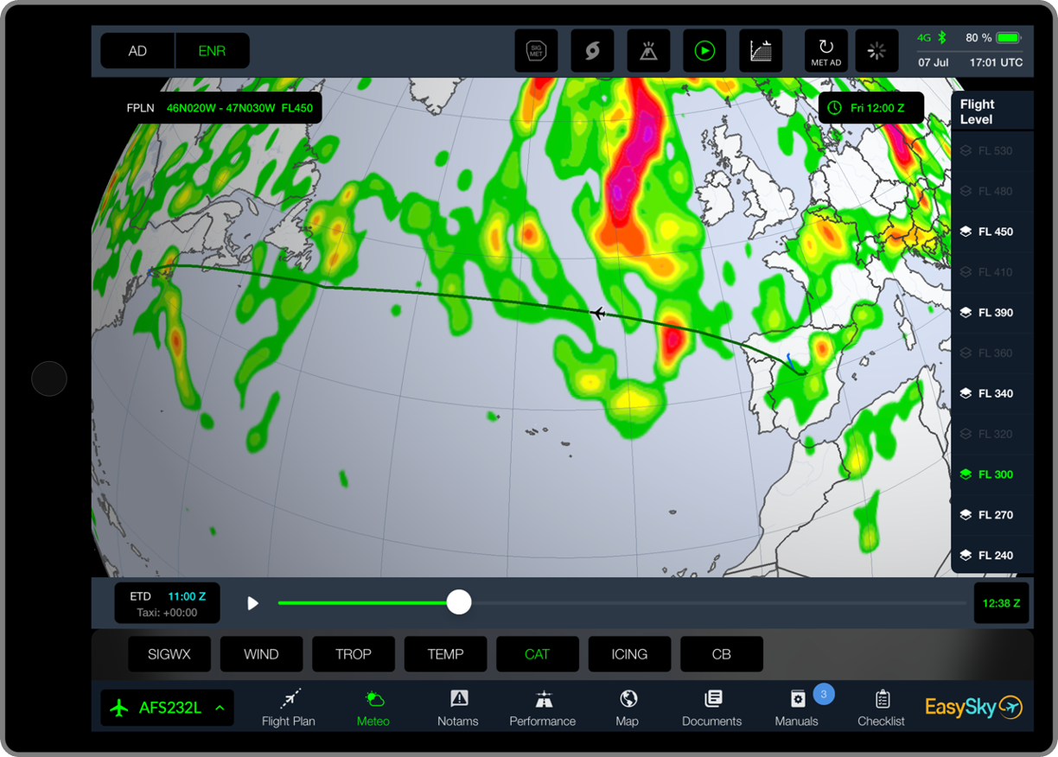1058x757 pixels.
Task: Show the ICING layer
Action: coord(629,654)
